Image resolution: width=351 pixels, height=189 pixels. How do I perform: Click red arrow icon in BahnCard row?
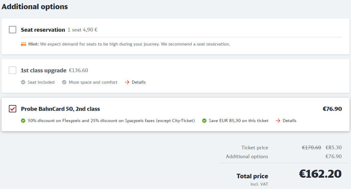(278, 121)
